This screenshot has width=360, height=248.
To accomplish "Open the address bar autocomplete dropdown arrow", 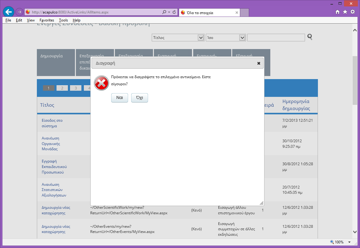I will pyautogui.click(x=169, y=12).
